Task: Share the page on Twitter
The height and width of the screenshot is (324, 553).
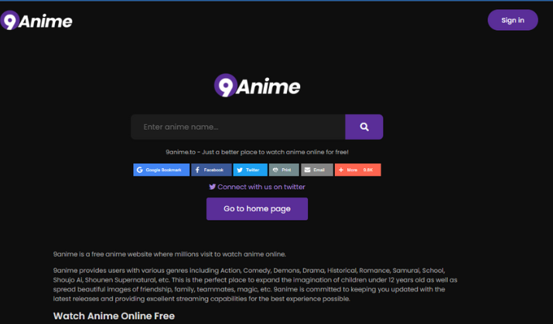Action: pyautogui.click(x=250, y=170)
